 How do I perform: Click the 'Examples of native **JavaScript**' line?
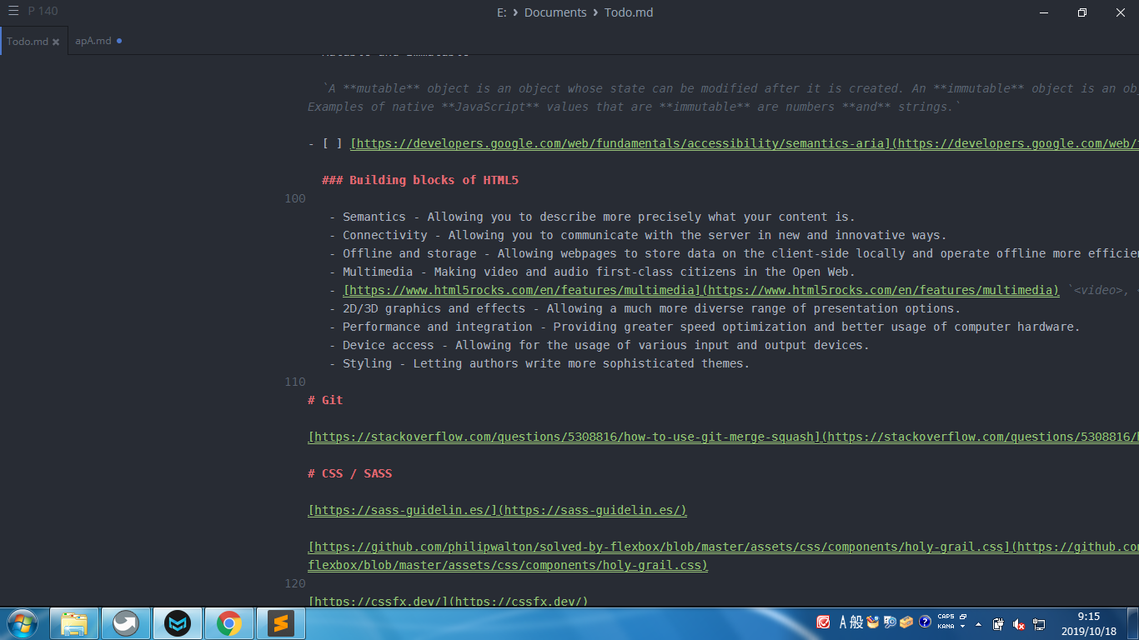[635, 107]
